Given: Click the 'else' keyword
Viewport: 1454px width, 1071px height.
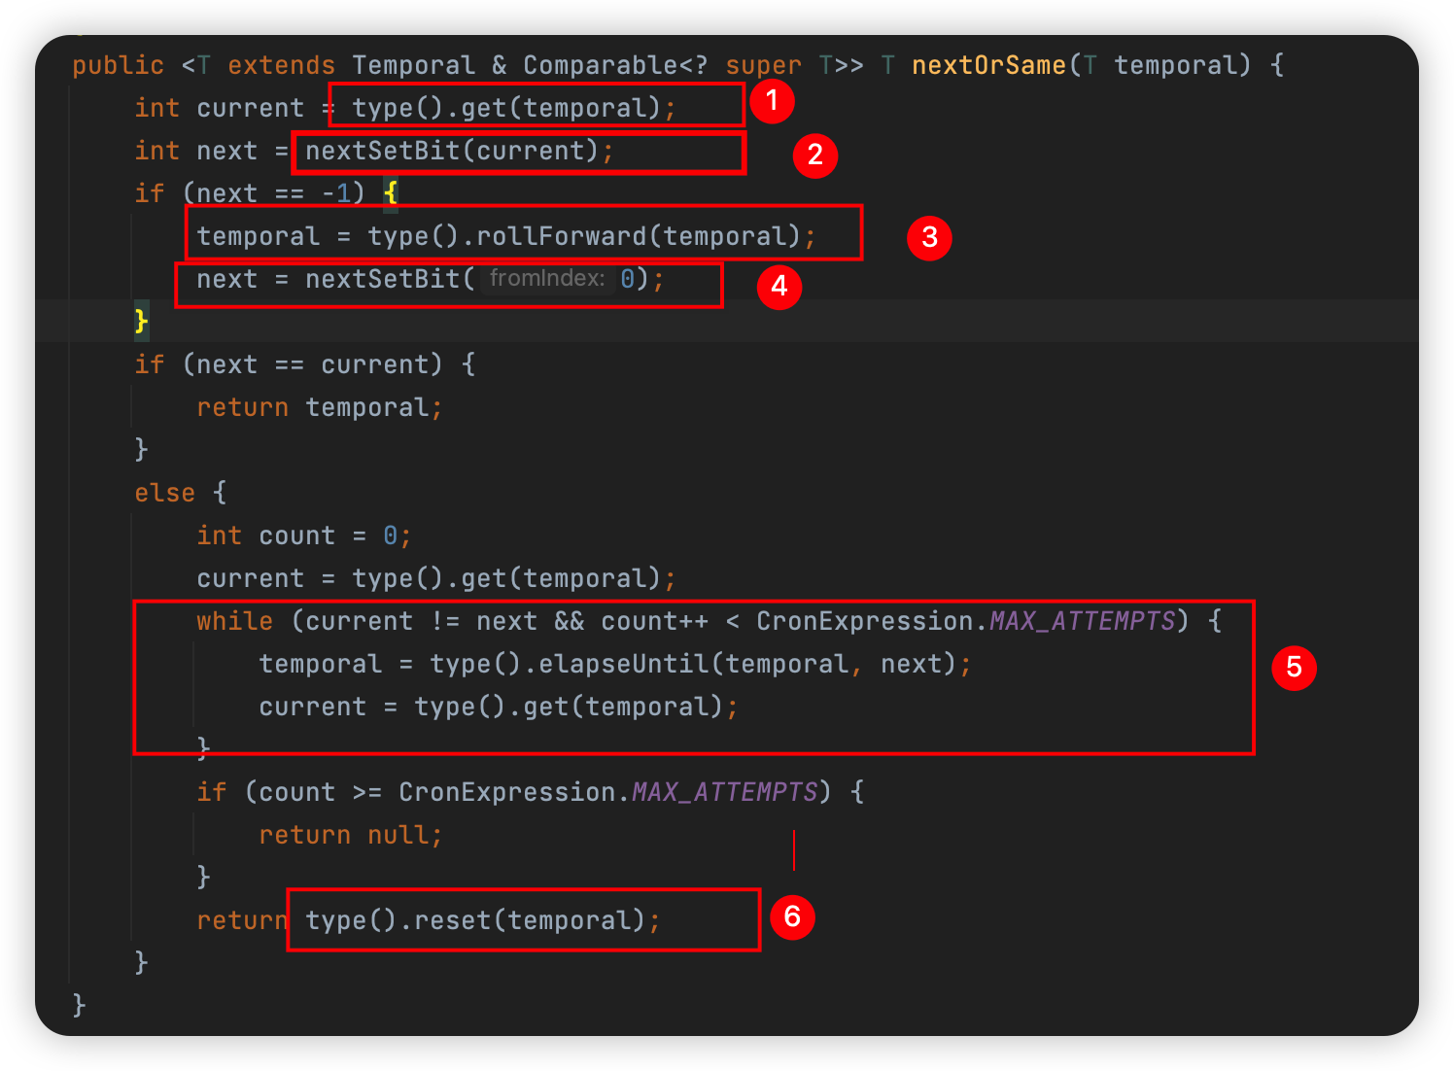Looking at the screenshot, I should [164, 493].
